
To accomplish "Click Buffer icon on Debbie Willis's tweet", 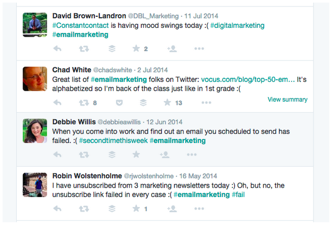I will [111, 155].
